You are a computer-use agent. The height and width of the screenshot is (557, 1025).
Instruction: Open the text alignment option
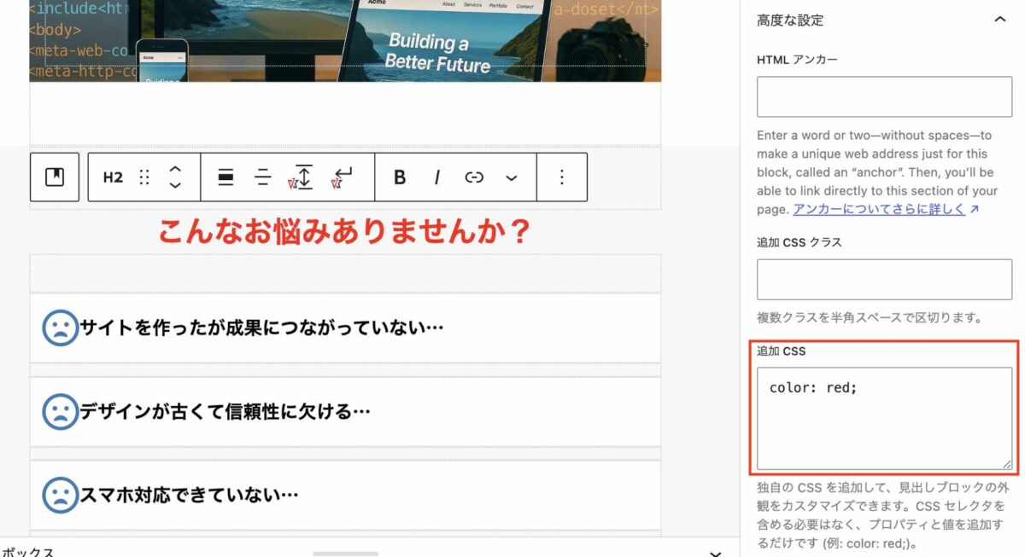pyautogui.click(x=263, y=177)
